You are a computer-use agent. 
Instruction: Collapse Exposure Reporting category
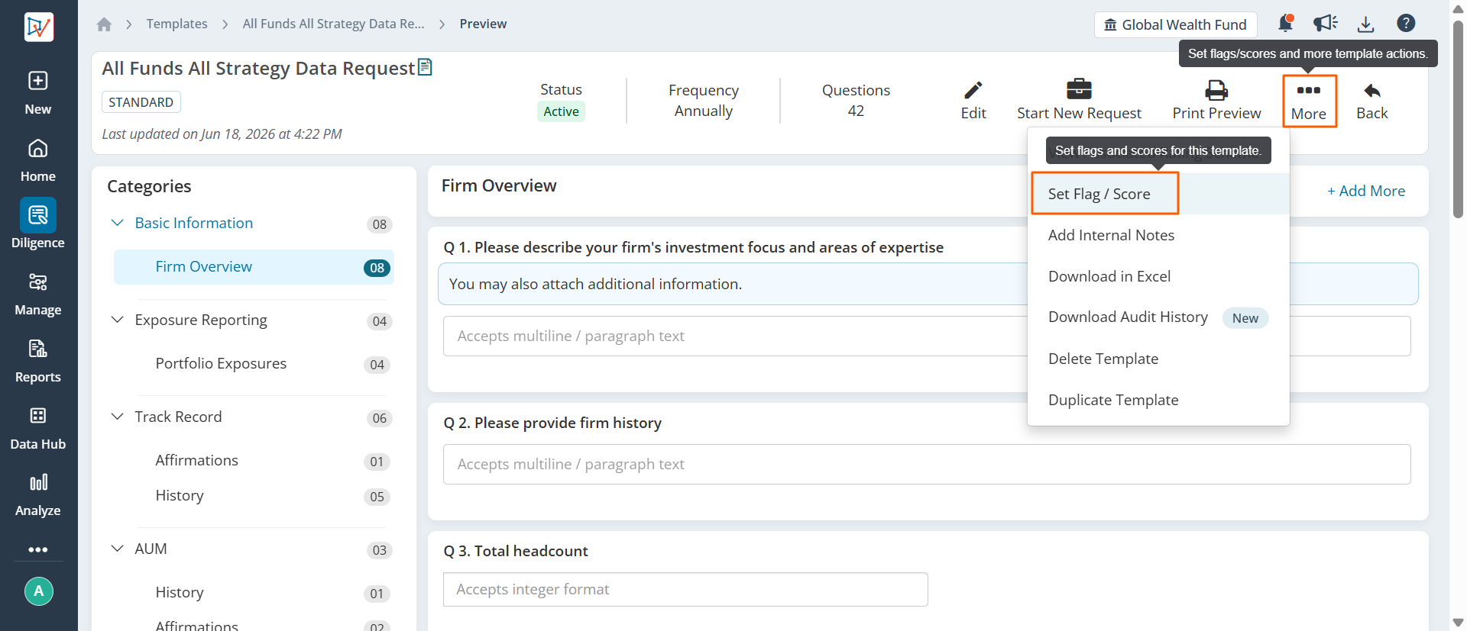tap(118, 320)
